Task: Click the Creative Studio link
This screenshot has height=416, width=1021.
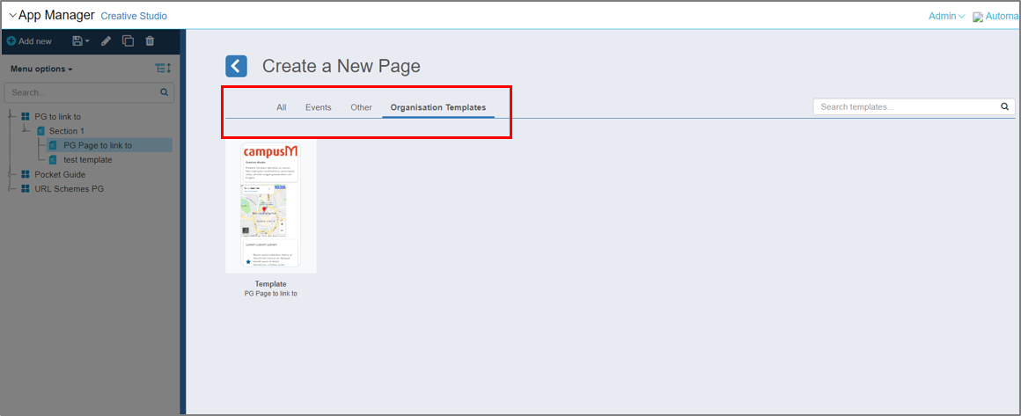Action: 134,16
